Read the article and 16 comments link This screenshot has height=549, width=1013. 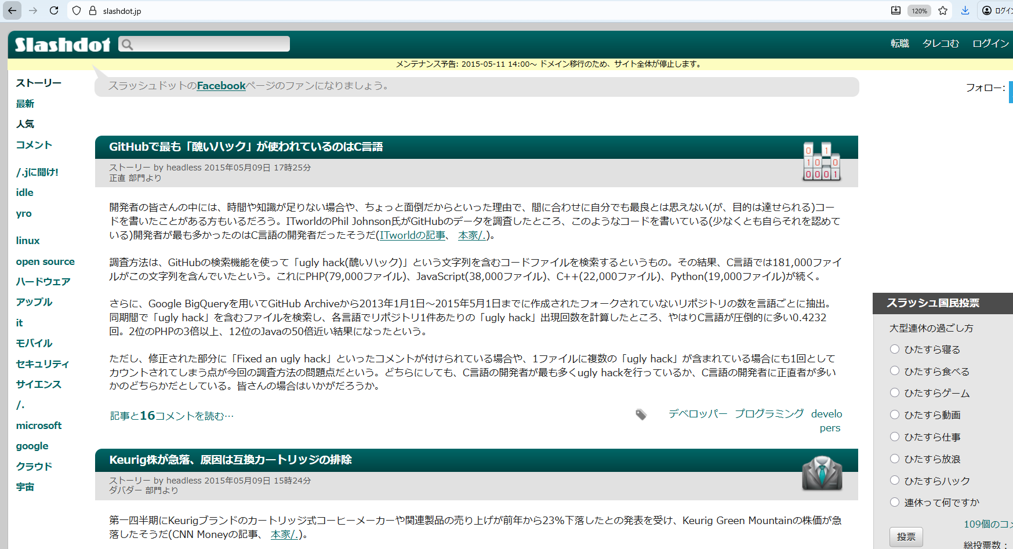[172, 416]
